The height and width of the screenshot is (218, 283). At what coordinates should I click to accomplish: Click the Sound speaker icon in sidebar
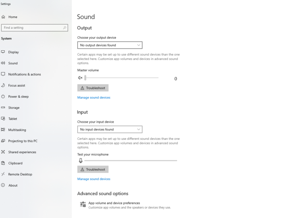pos(3,63)
